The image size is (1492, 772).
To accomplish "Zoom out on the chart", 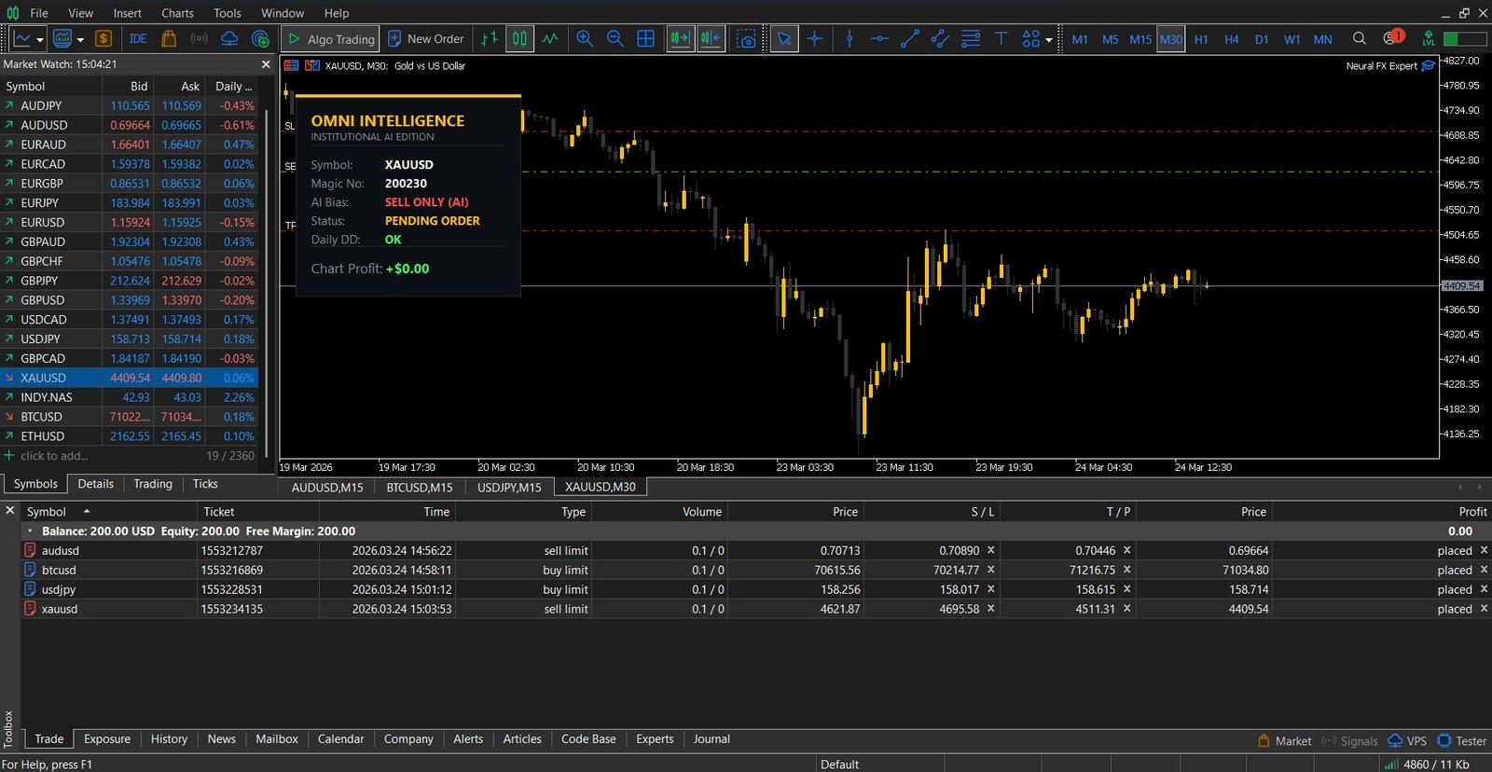I will [615, 39].
